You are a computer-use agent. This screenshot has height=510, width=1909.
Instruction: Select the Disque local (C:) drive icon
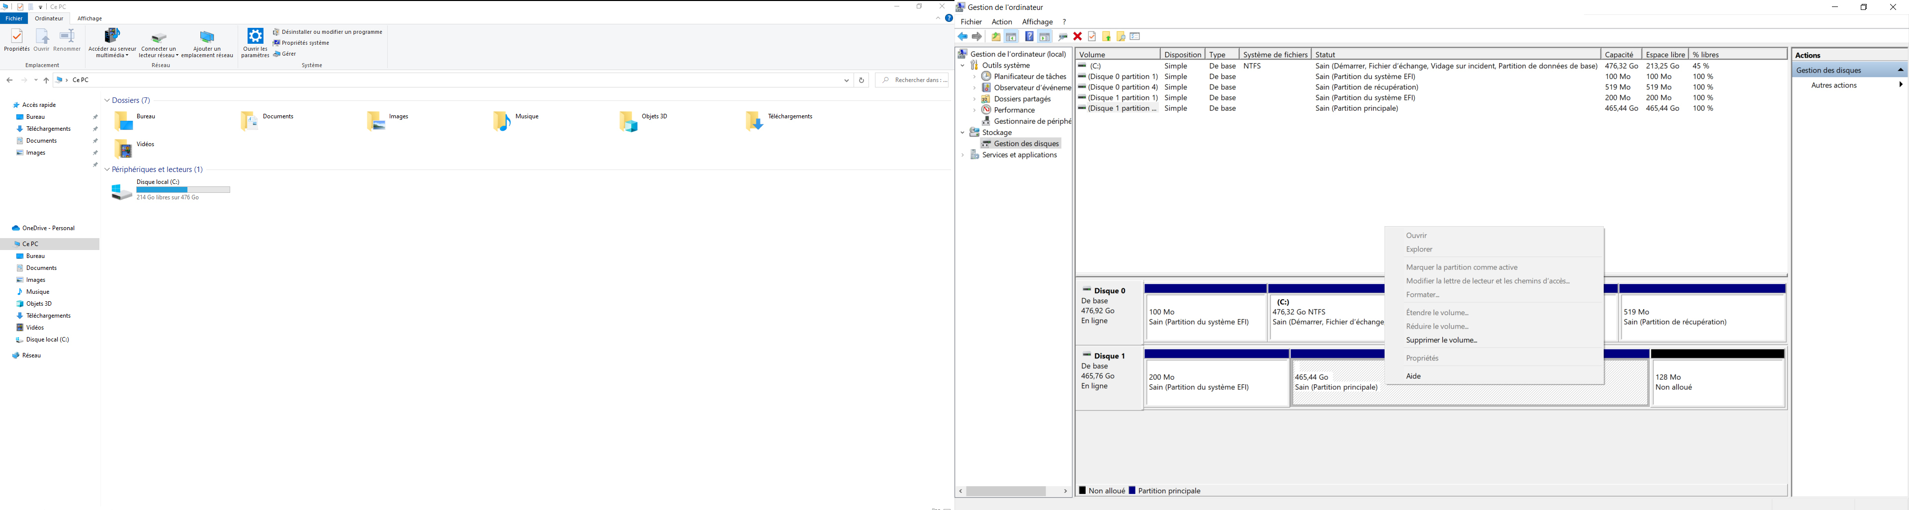coord(121,192)
